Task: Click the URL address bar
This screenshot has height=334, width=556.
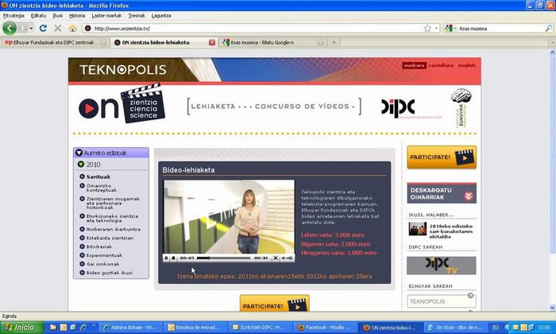Action: click(x=253, y=29)
